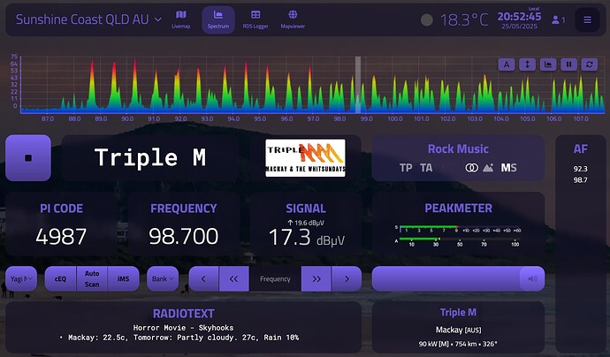
Task: Open the Livemap view
Action: [181, 19]
